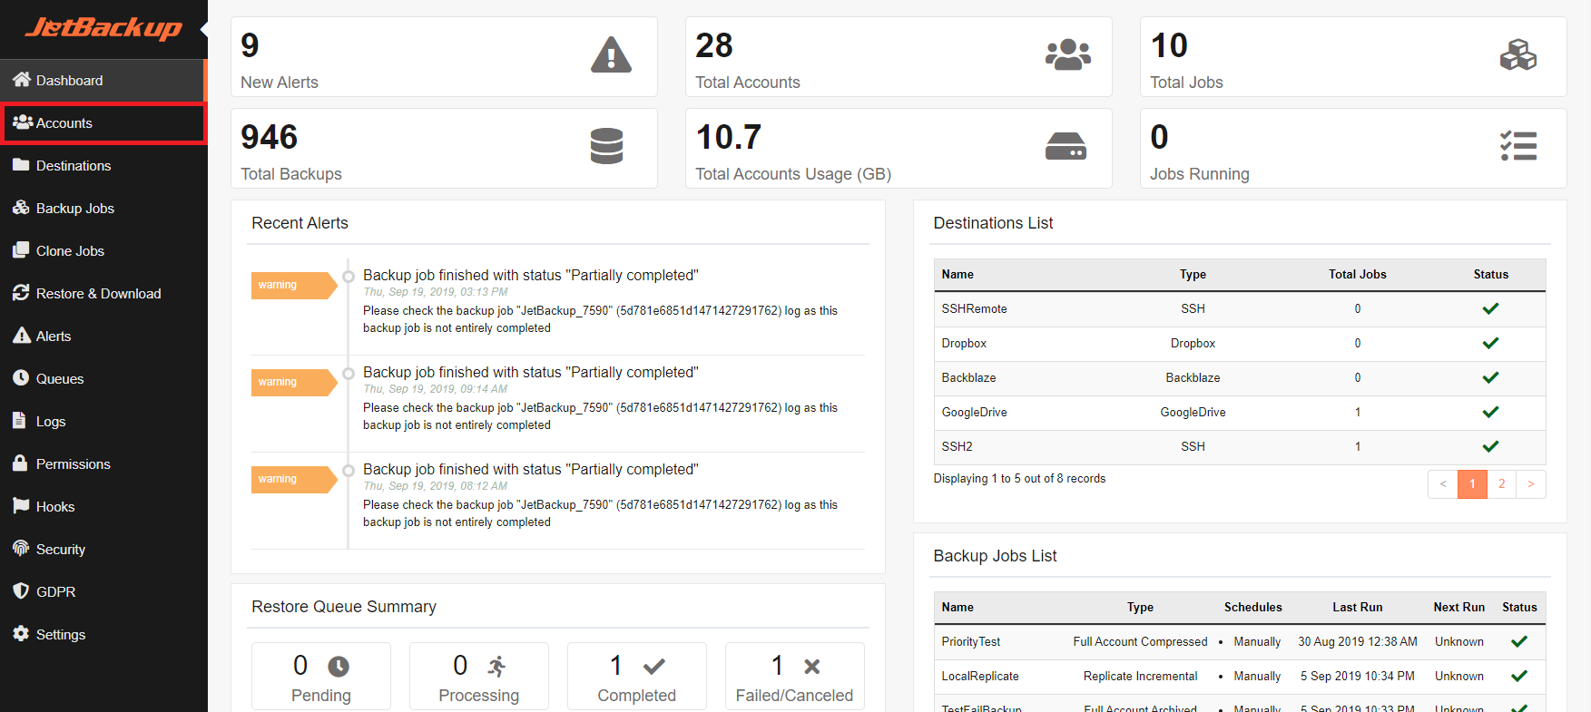Open the Dashboard menu item
The height and width of the screenshot is (712, 1591).
tap(103, 80)
